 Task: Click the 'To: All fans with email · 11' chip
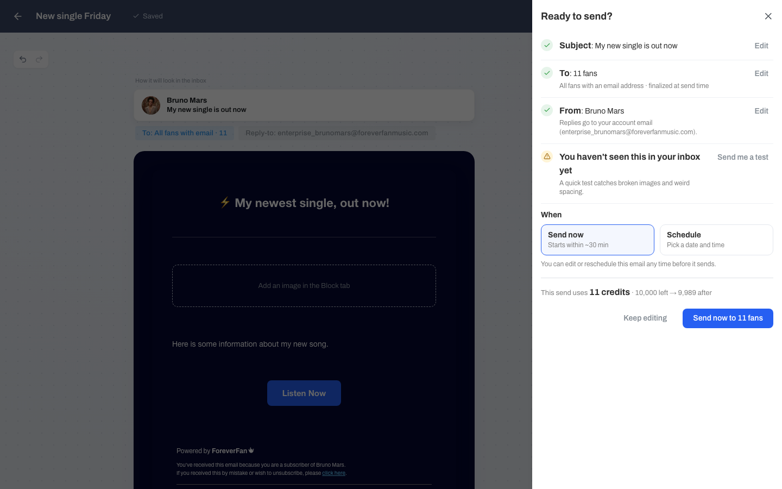coord(185,133)
